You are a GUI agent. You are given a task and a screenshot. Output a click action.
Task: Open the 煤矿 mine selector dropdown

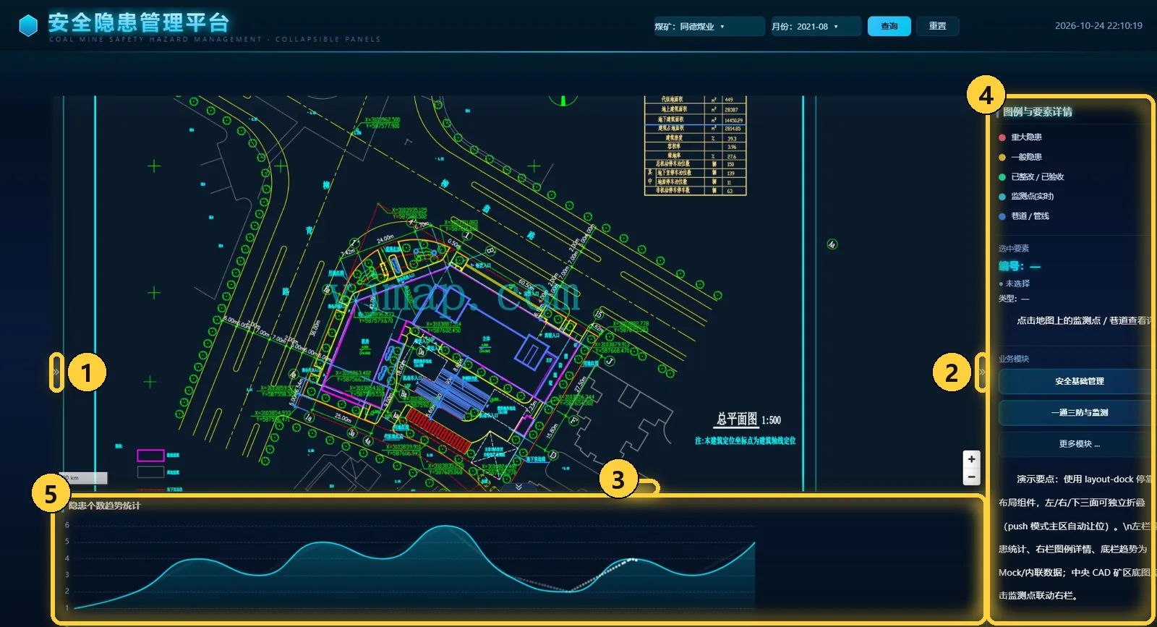709,27
